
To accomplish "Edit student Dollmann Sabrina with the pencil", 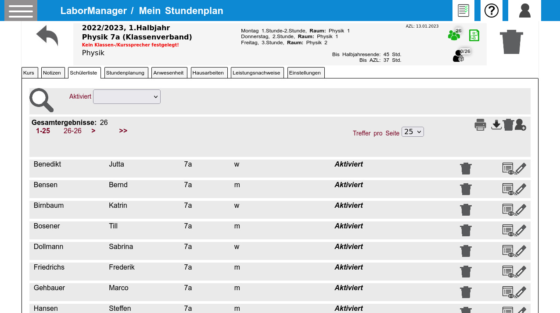I will (521, 251).
